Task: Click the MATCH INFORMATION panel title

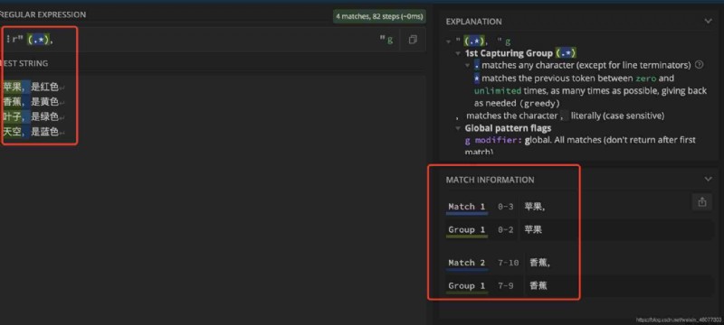Action: click(490, 180)
